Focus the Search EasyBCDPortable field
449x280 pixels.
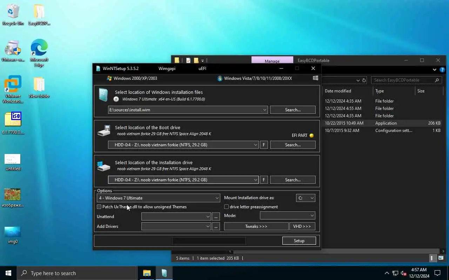click(406, 80)
